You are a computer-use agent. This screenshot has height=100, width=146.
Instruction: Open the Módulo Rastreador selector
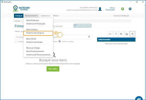click(110, 9)
